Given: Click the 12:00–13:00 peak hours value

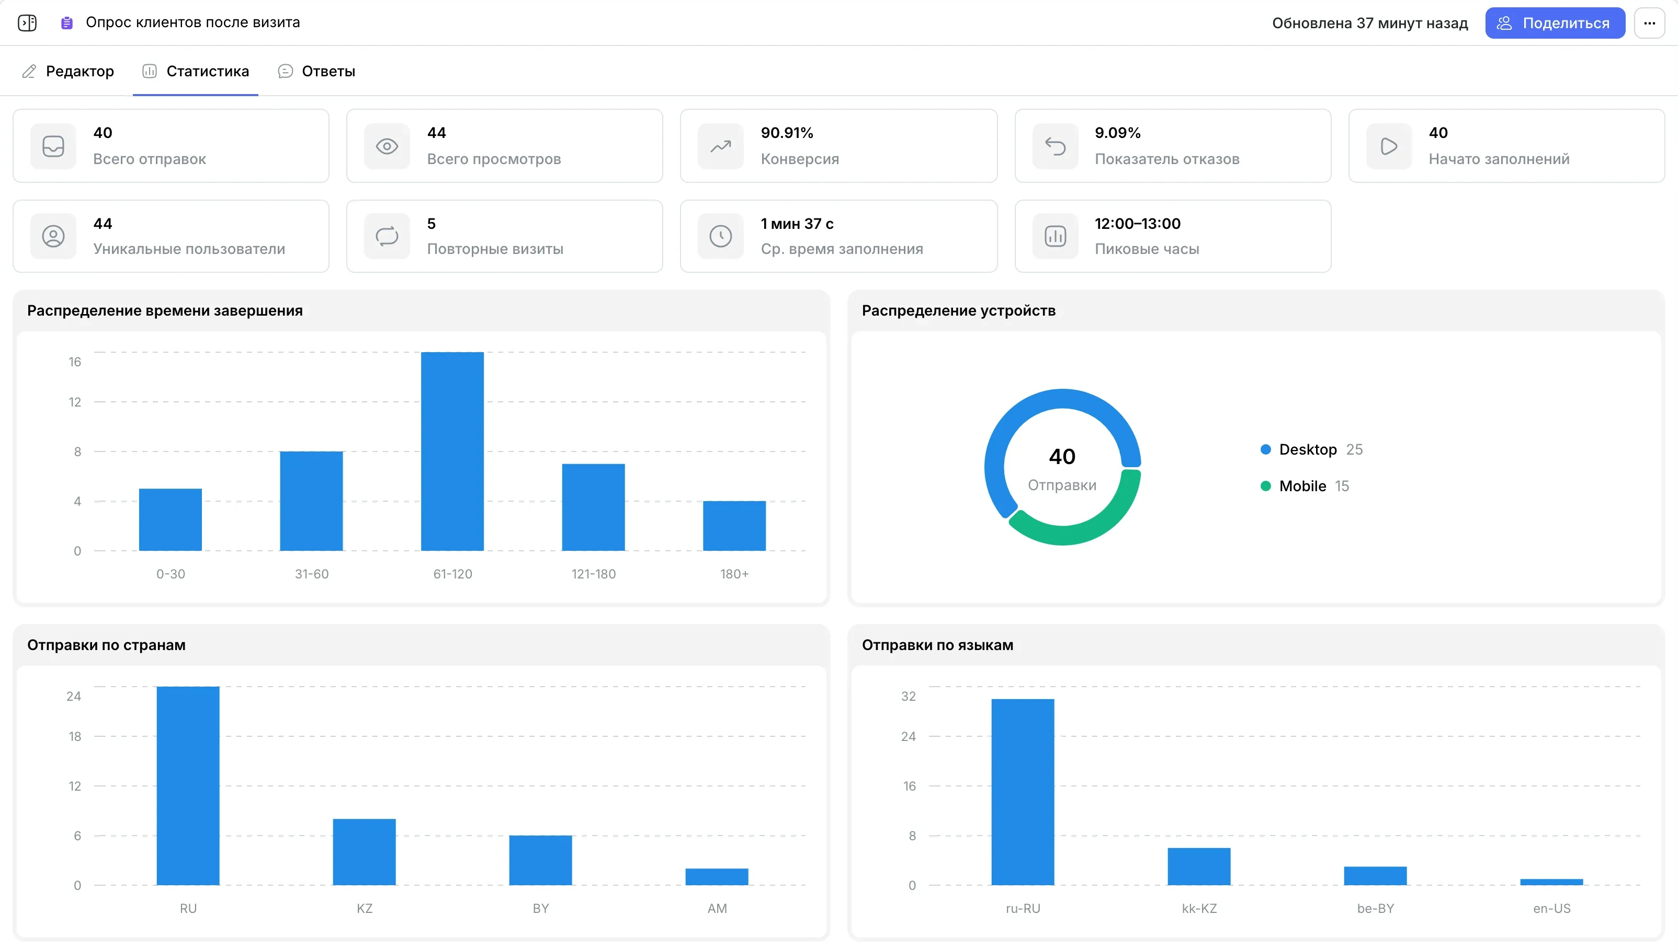Looking at the screenshot, I should (x=1137, y=223).
